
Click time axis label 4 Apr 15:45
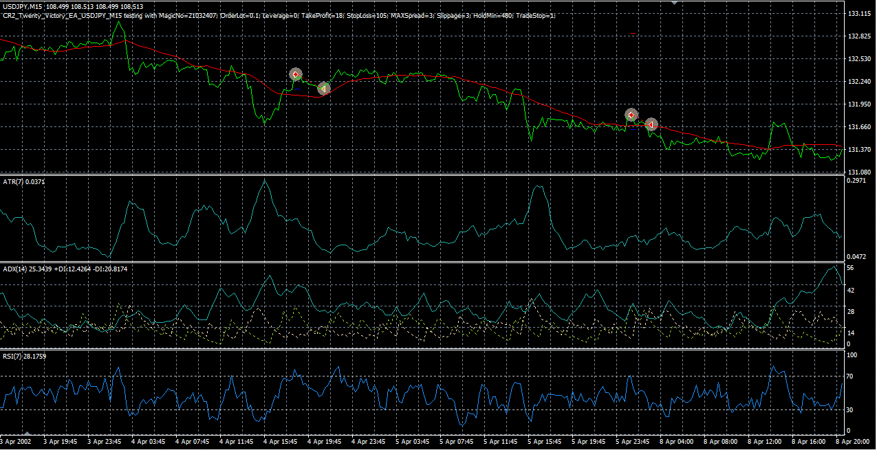[280, 442]
